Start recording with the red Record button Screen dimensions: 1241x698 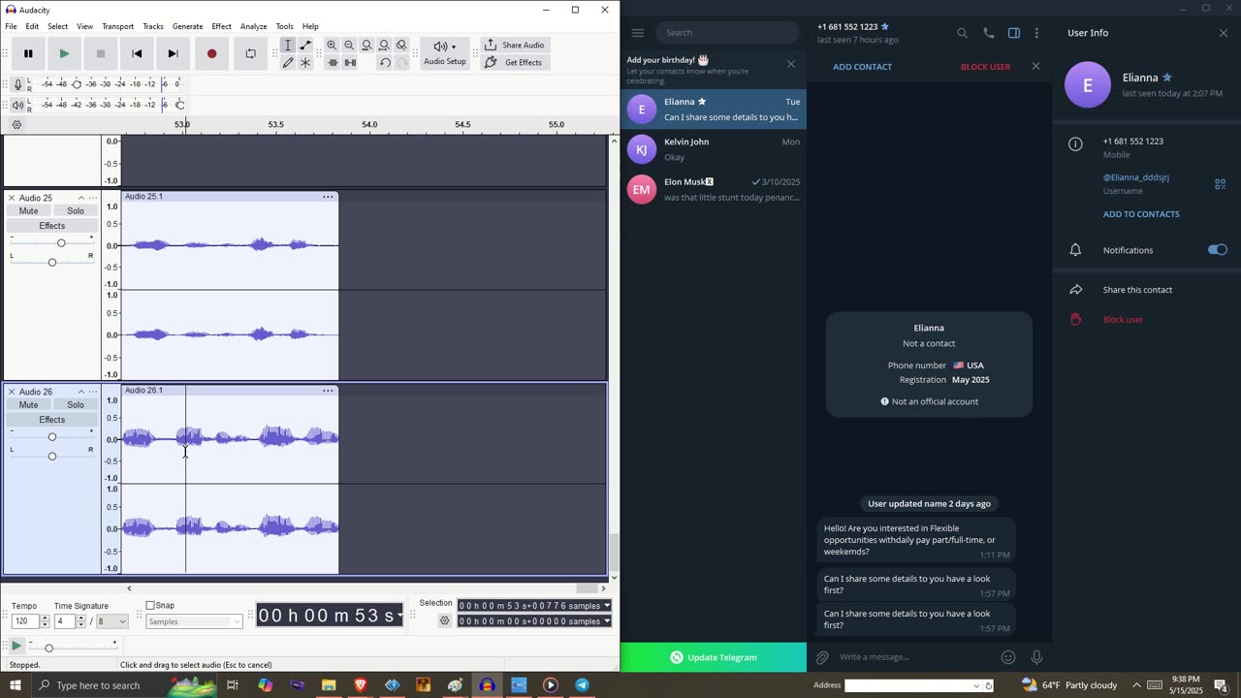click(211, 53)
